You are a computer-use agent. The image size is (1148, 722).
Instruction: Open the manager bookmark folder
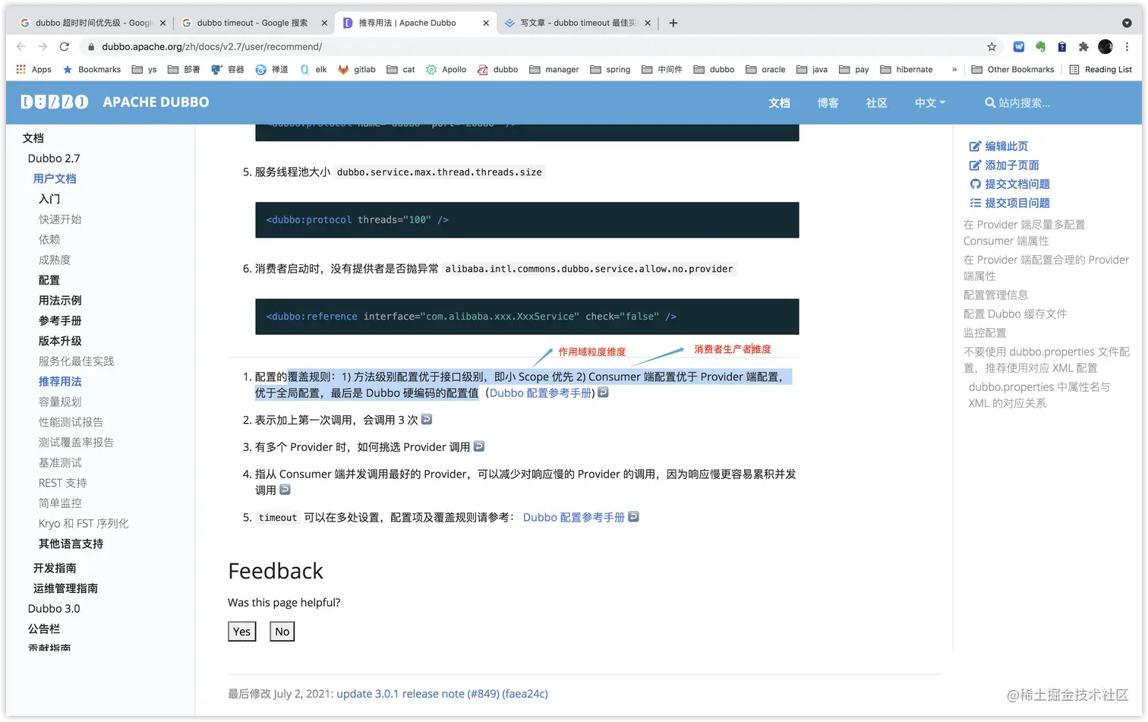click(554, 69)
